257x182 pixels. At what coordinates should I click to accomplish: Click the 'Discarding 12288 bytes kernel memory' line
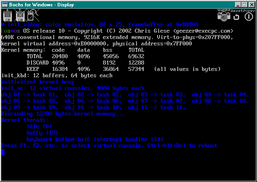tap(63, 114)
